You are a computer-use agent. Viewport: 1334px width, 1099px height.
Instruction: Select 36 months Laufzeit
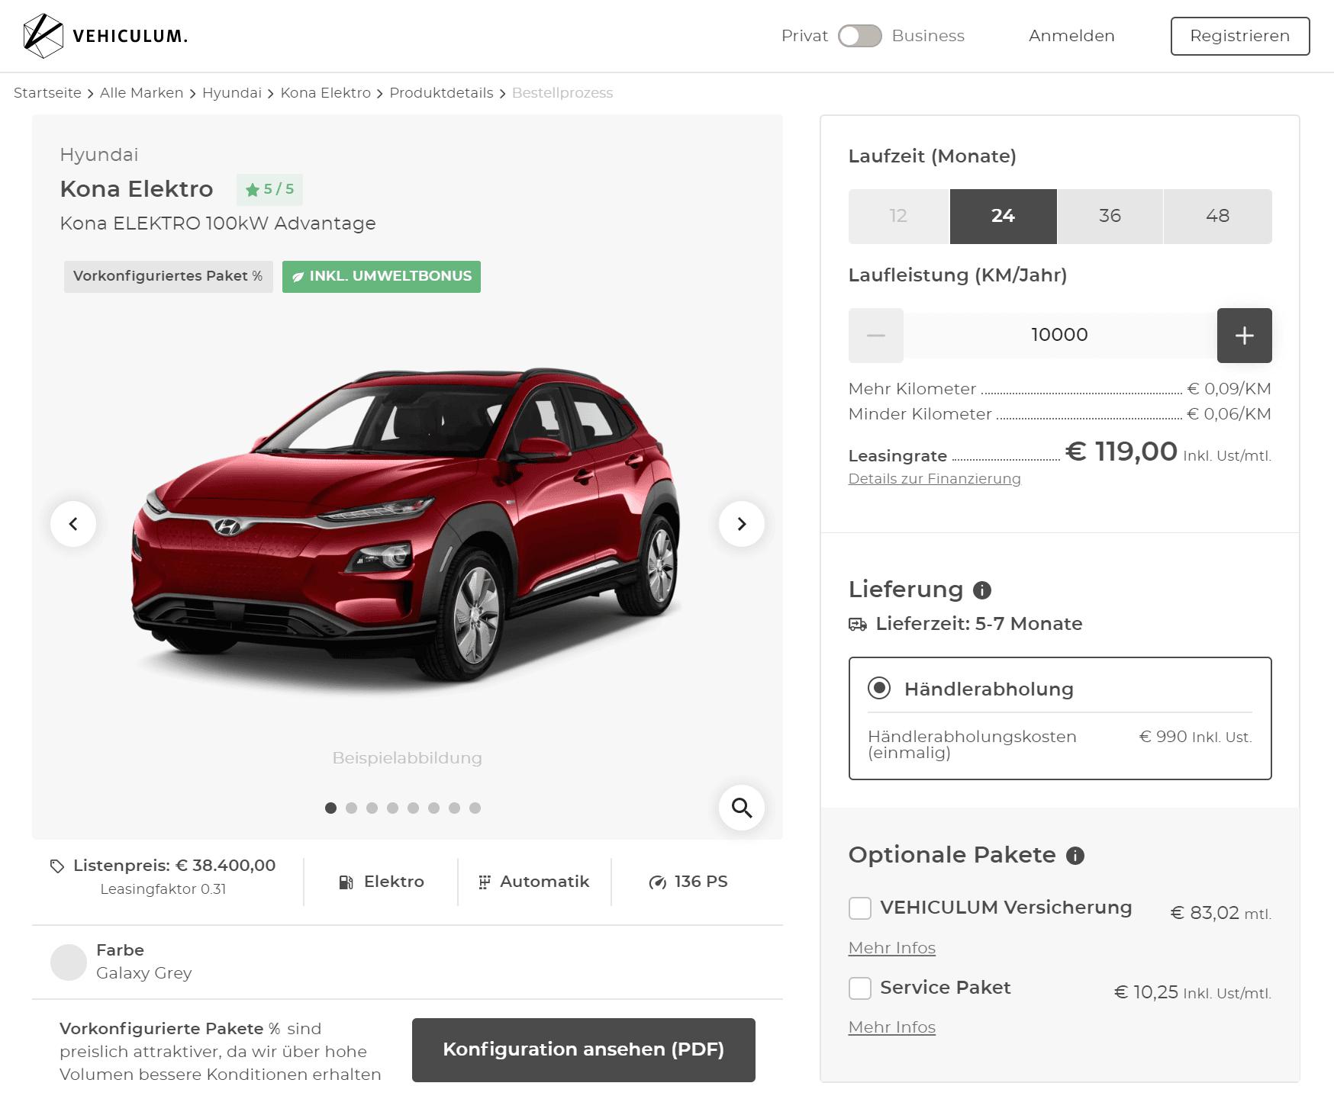point(1110,217)
